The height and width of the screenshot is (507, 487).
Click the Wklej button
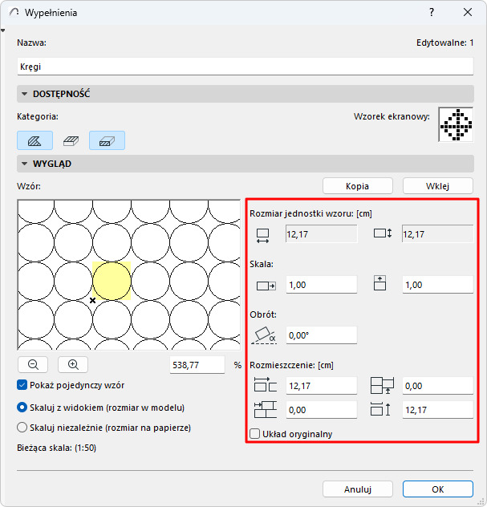438,186
